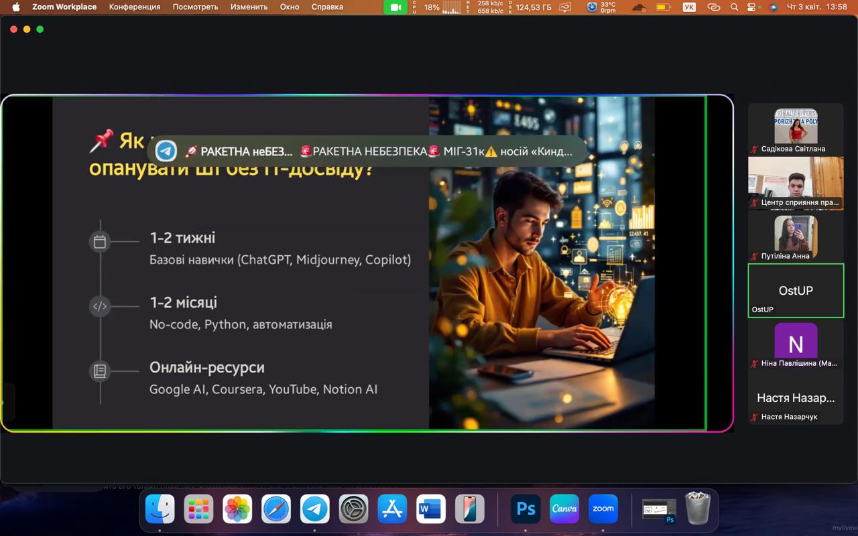Viewport: 858px width, 536px height.
Task: Switch the УК keyboard input source
Action: [689, 7]
